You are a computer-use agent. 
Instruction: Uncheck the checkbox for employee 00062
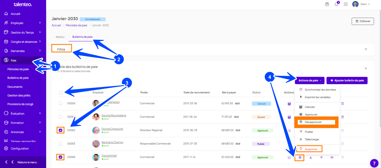tap(61, 130)
